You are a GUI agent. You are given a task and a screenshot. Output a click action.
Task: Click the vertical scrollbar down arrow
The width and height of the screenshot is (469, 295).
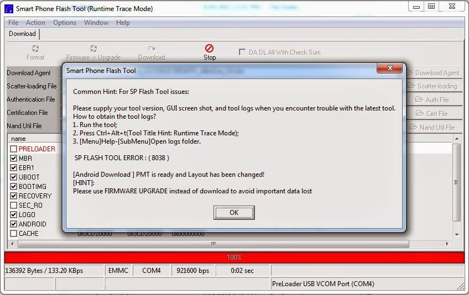(x=456, y=234)
